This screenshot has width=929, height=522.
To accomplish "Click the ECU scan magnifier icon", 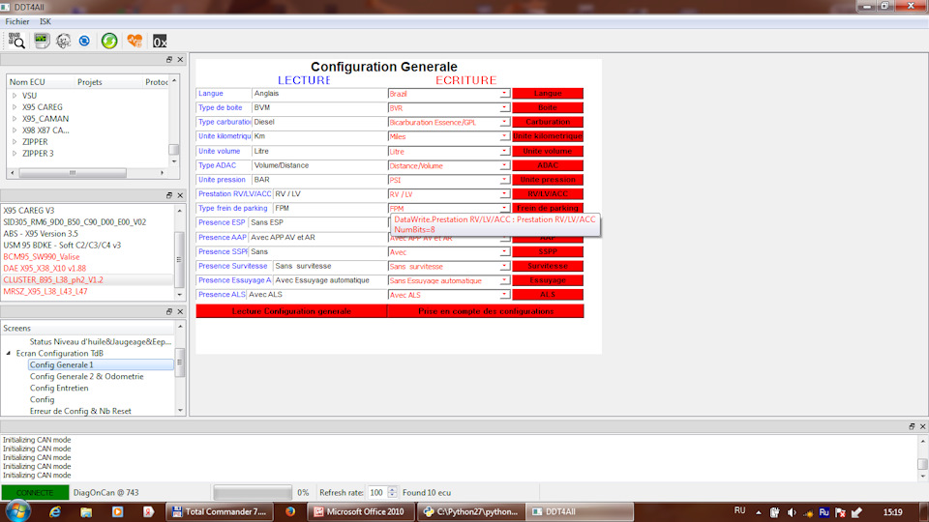I will coord(16,41).
